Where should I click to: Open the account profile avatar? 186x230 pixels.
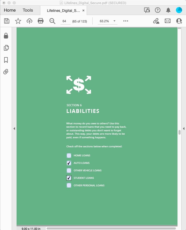pos(179,10)
